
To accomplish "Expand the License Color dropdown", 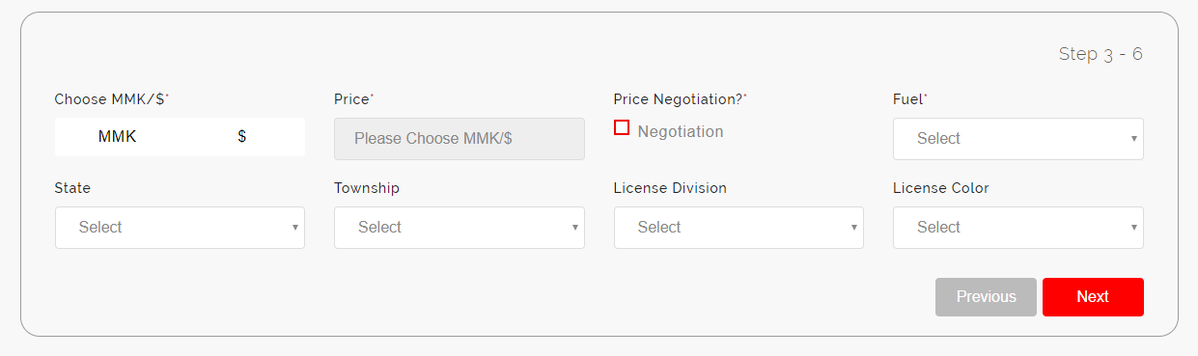I will click(x=1018, y=228).
